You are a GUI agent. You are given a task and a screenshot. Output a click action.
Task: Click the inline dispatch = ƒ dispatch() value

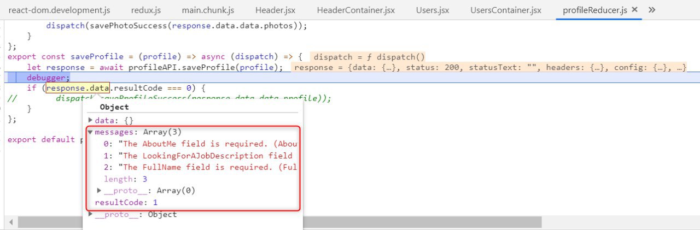pos(369,57)
